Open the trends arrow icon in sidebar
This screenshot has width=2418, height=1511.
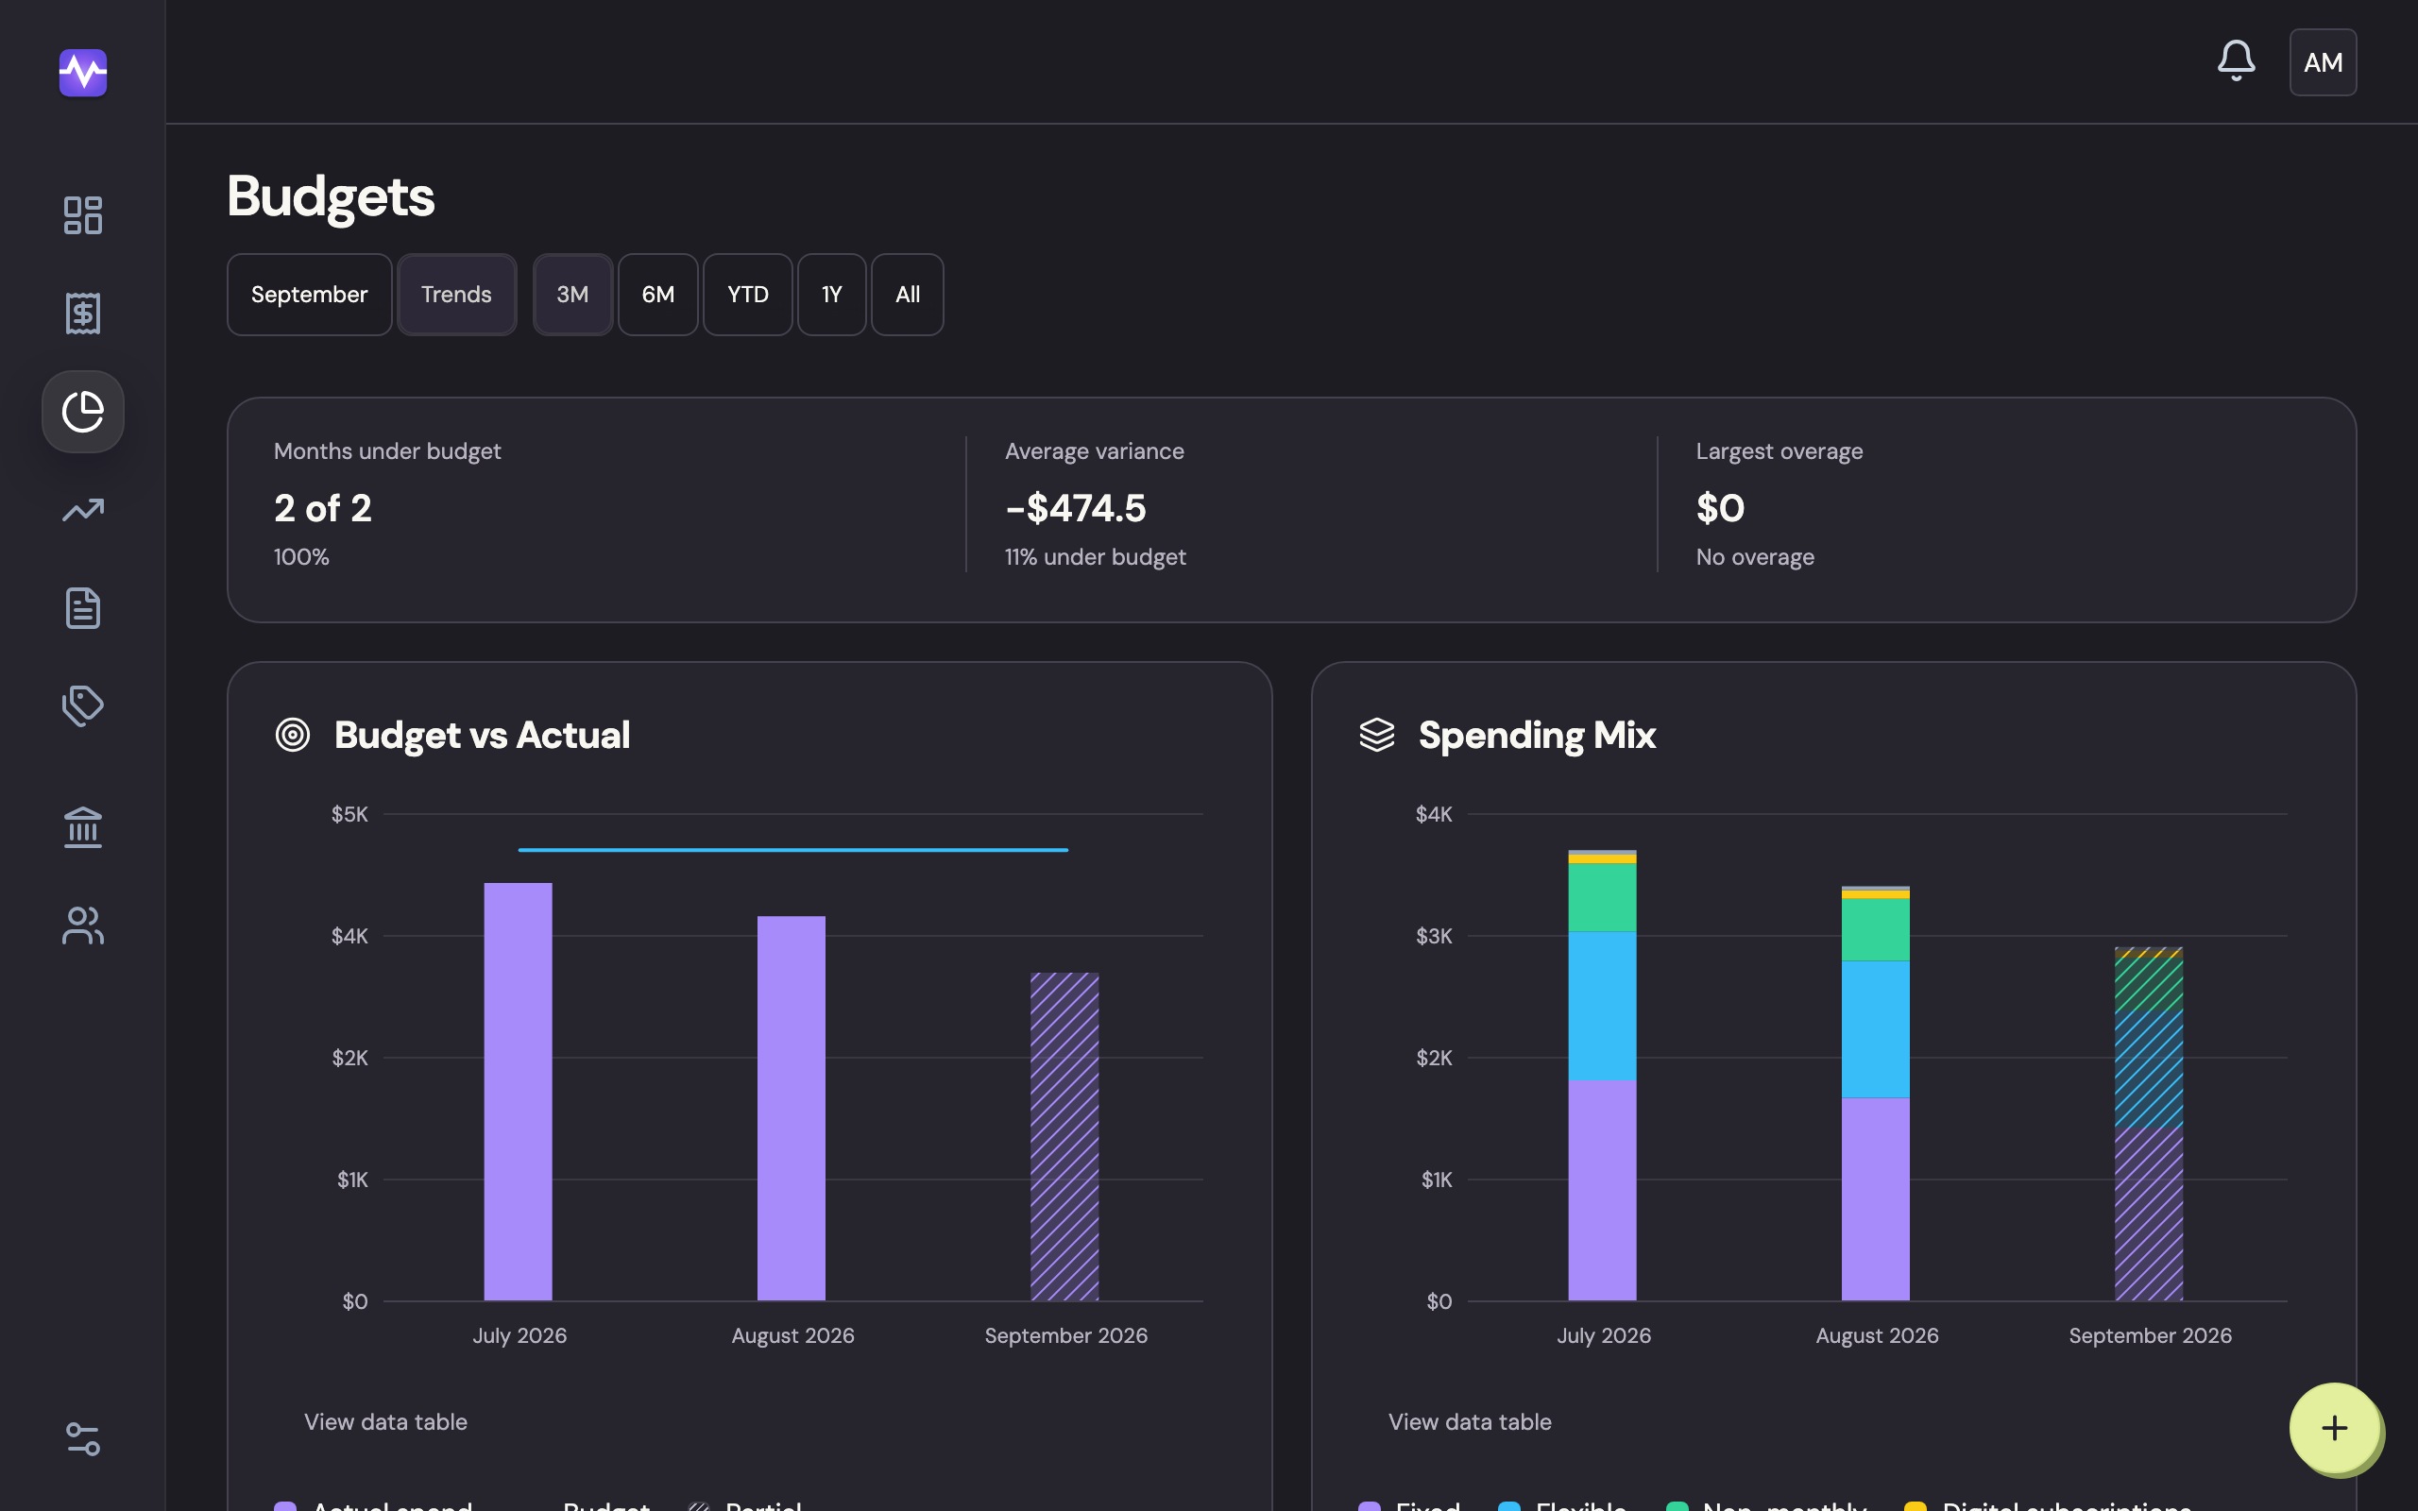[x=83, y=511]
